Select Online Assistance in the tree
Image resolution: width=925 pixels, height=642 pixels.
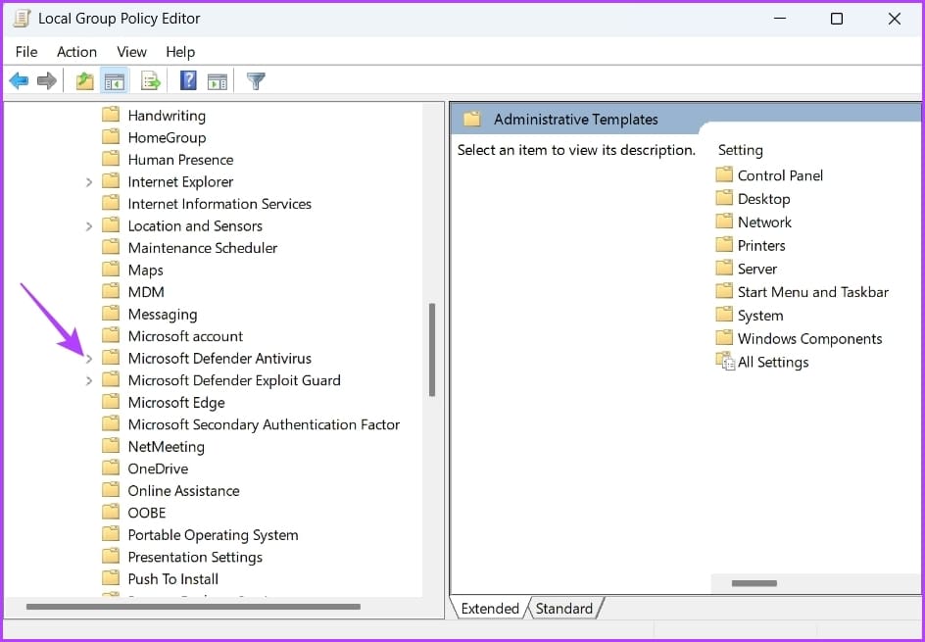click(183, 490)
